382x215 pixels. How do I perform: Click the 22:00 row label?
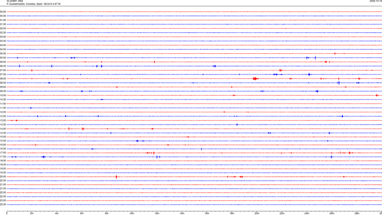[x=3, y=193]
